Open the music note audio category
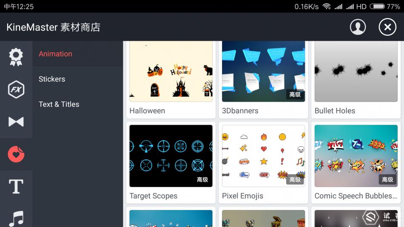This screenshot has width=404, height=227. (x=16, y=218)
